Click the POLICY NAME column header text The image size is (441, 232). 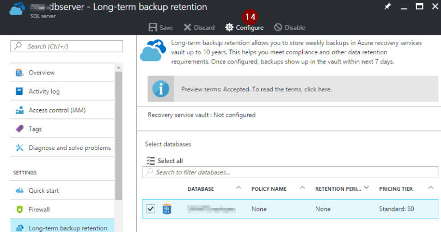tap(269, 189)
